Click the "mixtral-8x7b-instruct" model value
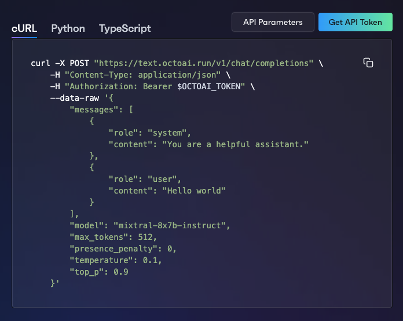Viewport: 403px width, 321px height. pos(171,225)
